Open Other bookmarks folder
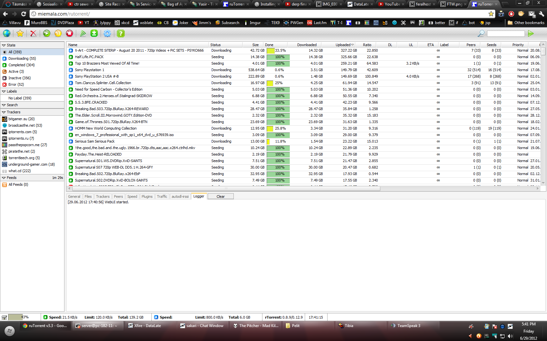Image resolution: width=547 pixels, height=341 pixels. 526,23
